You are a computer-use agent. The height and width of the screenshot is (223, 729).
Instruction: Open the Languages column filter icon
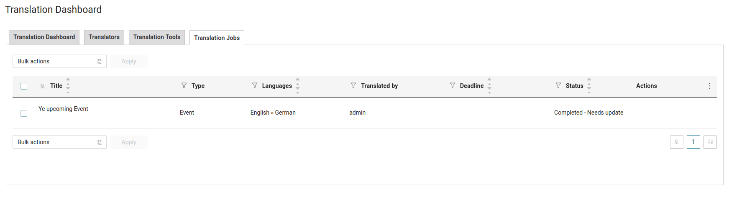coord(255,85)
